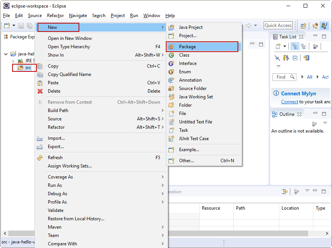Click the JUnit Test Case icon
The image size is (332, 248).
[x=171, y=139]
